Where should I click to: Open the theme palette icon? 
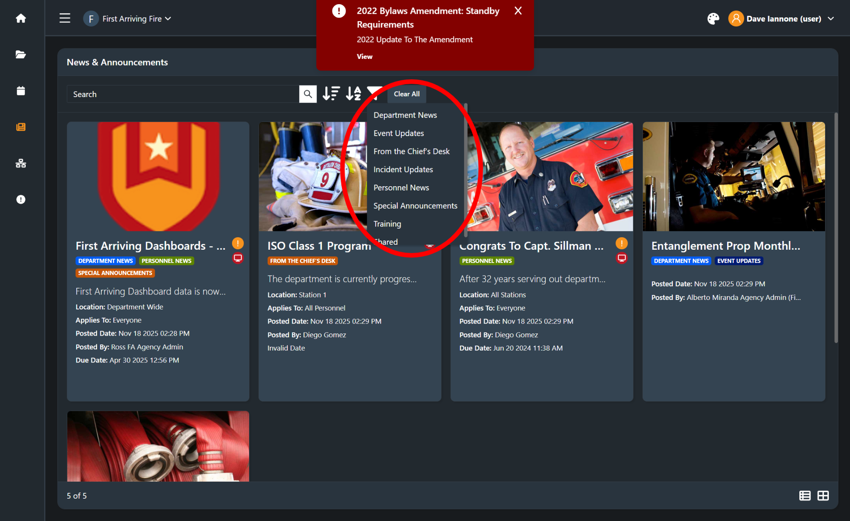coord(713,19)
